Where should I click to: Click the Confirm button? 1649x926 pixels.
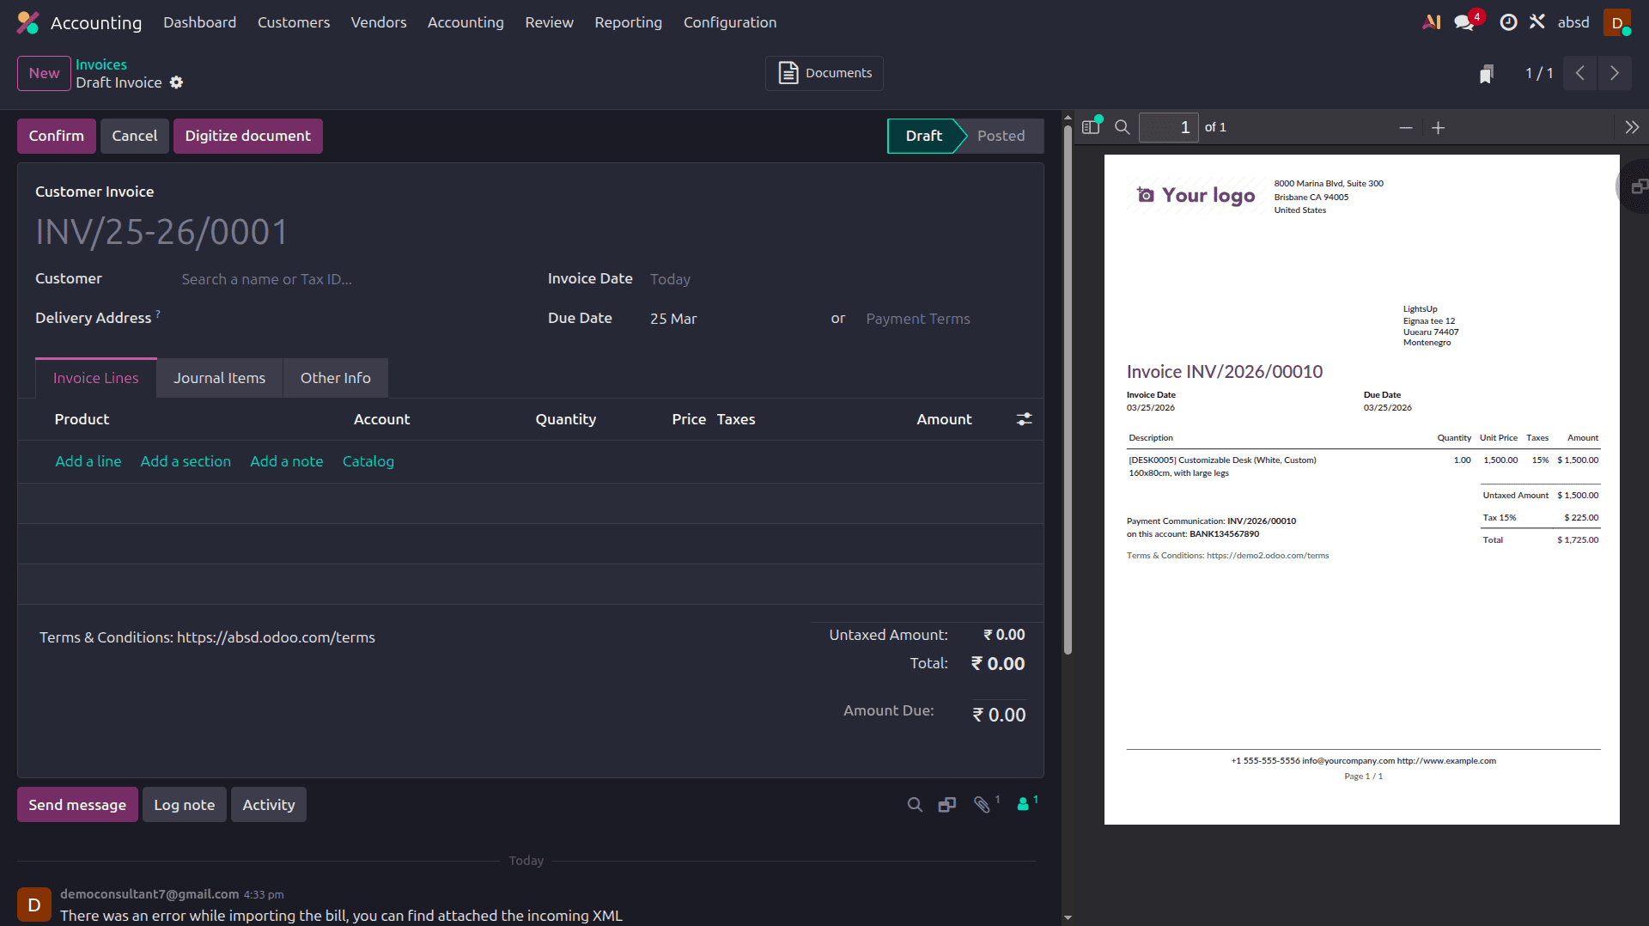pyautogui.click(x=56, y=136)
